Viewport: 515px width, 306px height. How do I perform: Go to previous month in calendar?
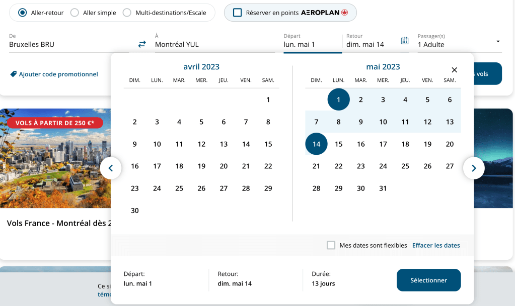[x=111, y=168]
